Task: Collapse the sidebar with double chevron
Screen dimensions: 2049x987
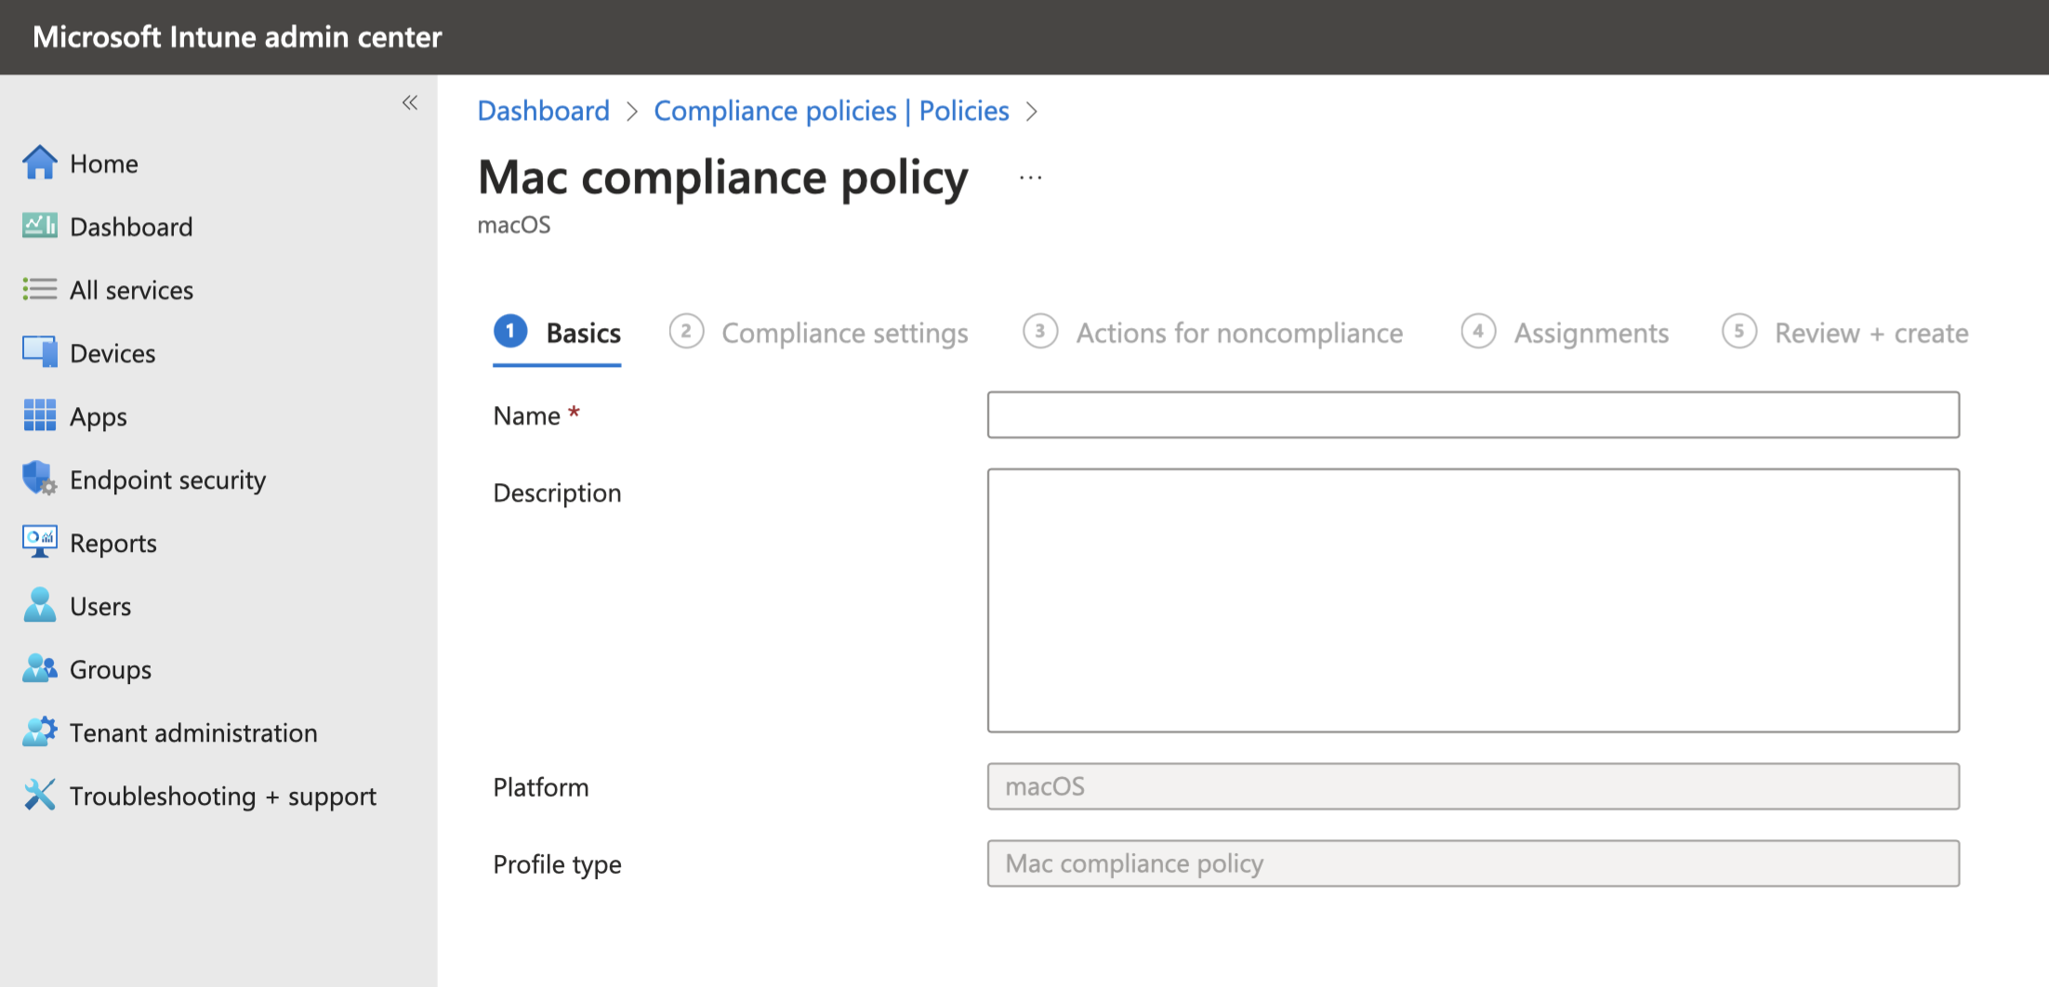Action: click(x=410, y=102)
